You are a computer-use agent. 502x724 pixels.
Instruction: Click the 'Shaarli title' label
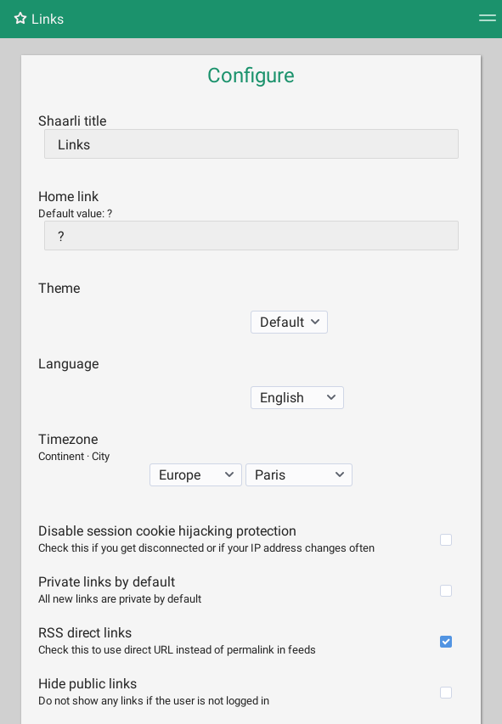click(x=72, y=121)
